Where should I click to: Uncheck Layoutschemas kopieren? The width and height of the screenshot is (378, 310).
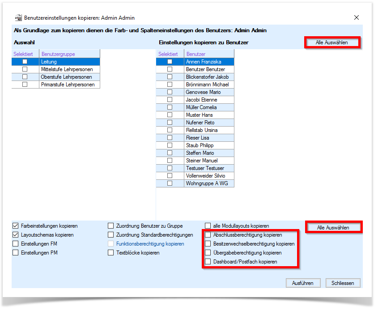[x=15, y=235]
